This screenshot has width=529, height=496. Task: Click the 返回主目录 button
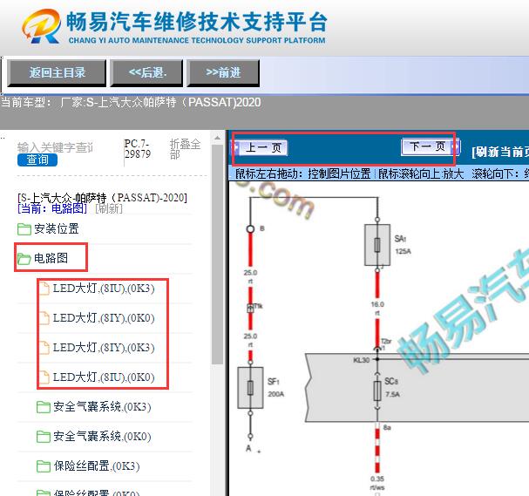tap(57, 73)
